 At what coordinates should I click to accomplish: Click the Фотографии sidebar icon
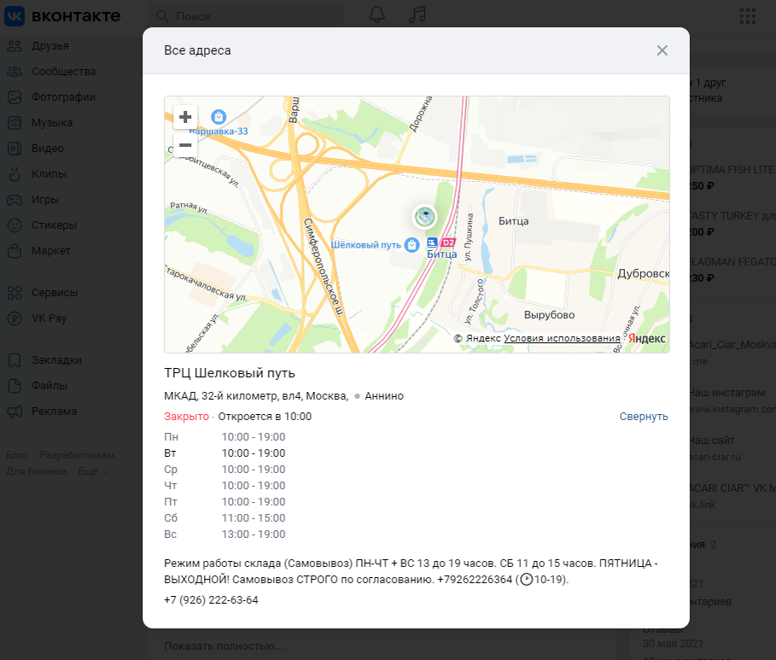tap(15, 97)
